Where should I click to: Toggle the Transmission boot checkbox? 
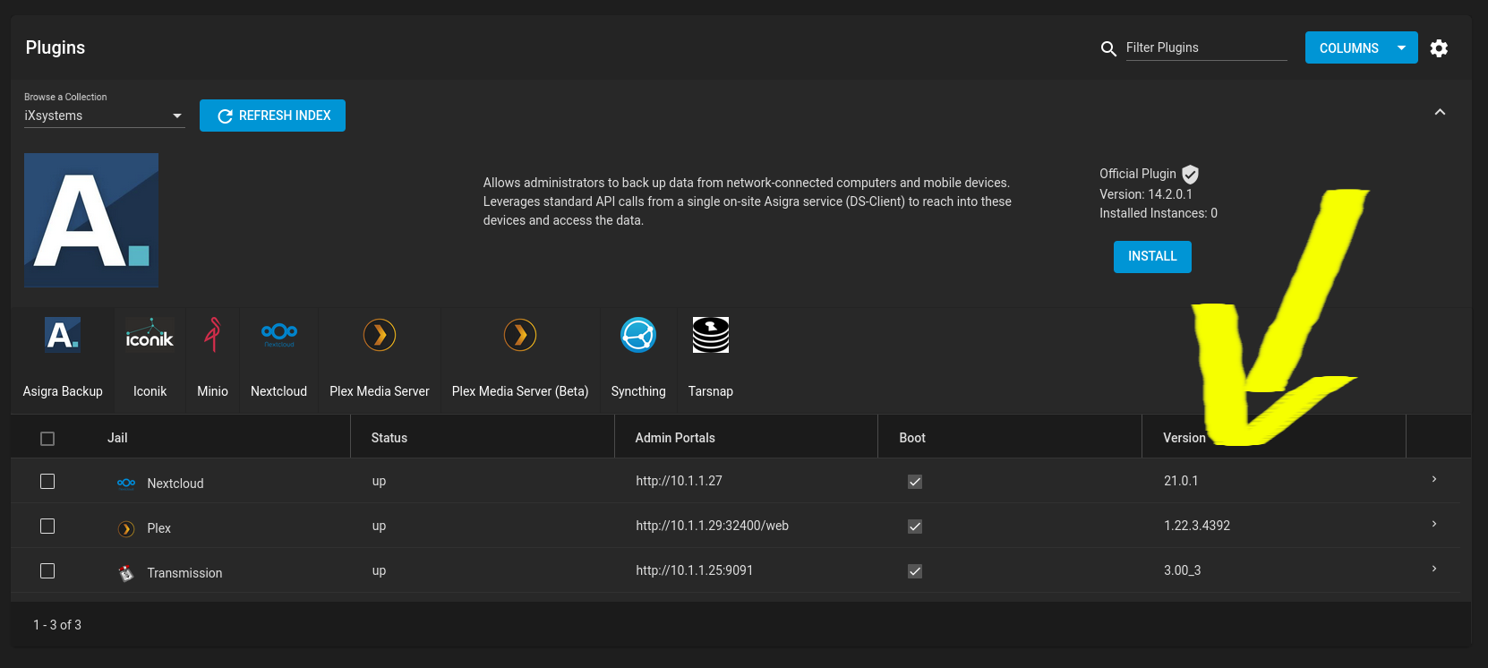[x=915, y=571]
